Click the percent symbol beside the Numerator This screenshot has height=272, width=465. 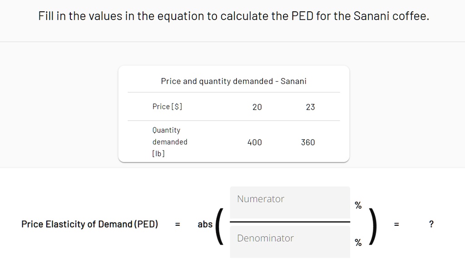click(x=358, y=205)
